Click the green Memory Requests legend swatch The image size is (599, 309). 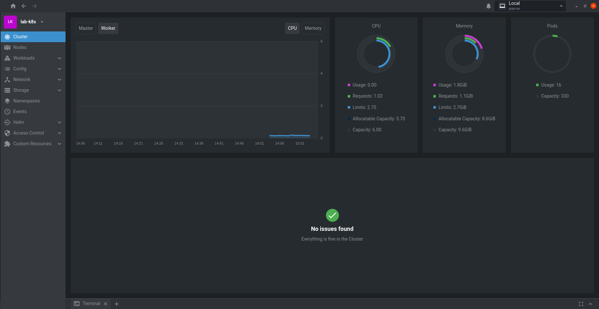(435, 96)
